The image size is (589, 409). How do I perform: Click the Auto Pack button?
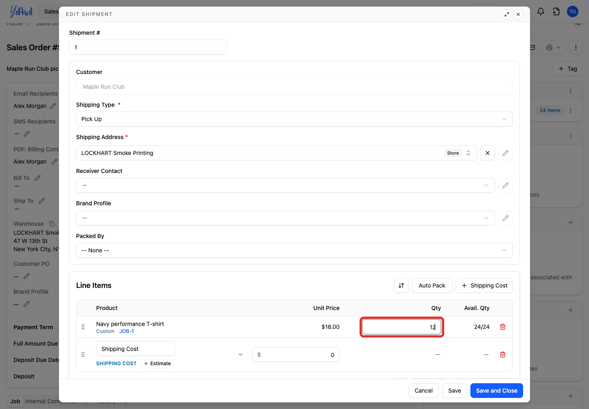432,285
